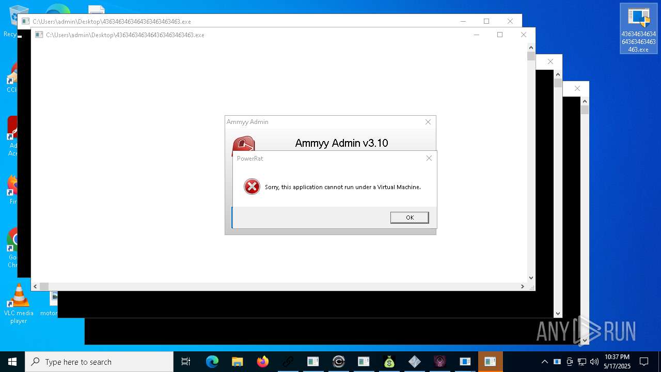Click the blue window app icon in taskbar
This screenshot has height=372, width=661.
coord(465,362)
